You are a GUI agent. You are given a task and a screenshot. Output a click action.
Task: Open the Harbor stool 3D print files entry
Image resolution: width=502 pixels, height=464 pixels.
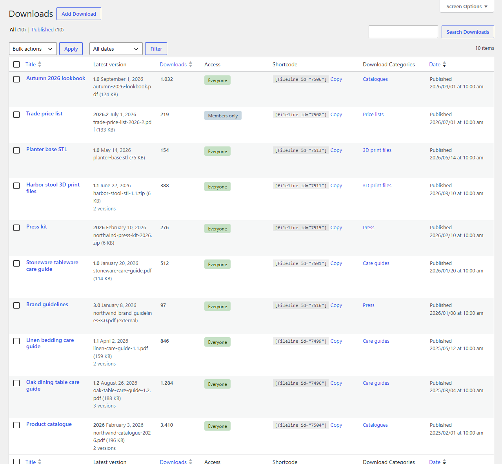point(53,188)
